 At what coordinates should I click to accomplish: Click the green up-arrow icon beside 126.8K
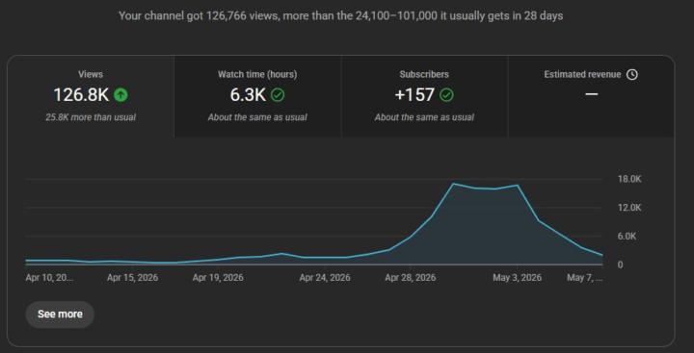point(120,95)
